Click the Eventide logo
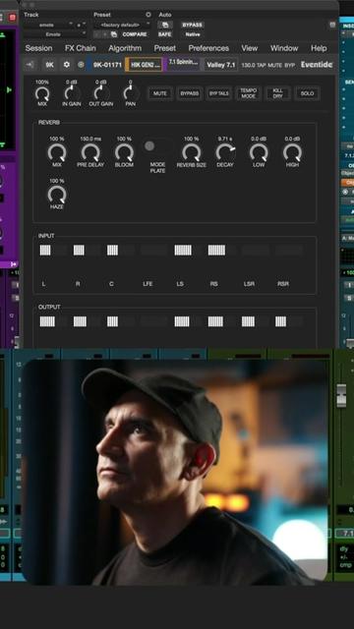 [317, 65]
